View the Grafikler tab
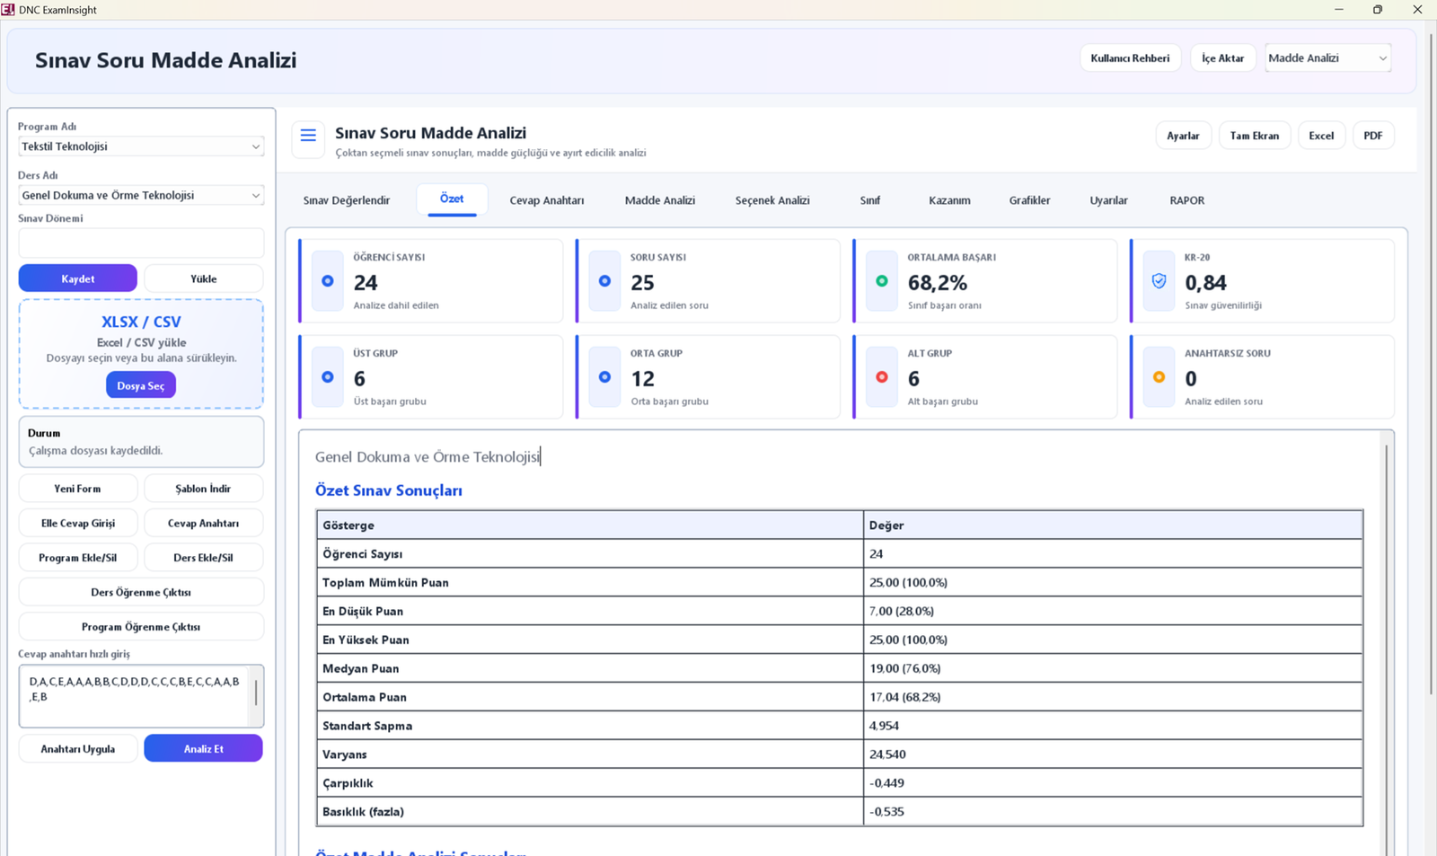Viewport: 1437px width, 856px height. tap(1029, 200)
